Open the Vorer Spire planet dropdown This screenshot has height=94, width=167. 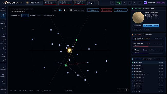[34, 3]
